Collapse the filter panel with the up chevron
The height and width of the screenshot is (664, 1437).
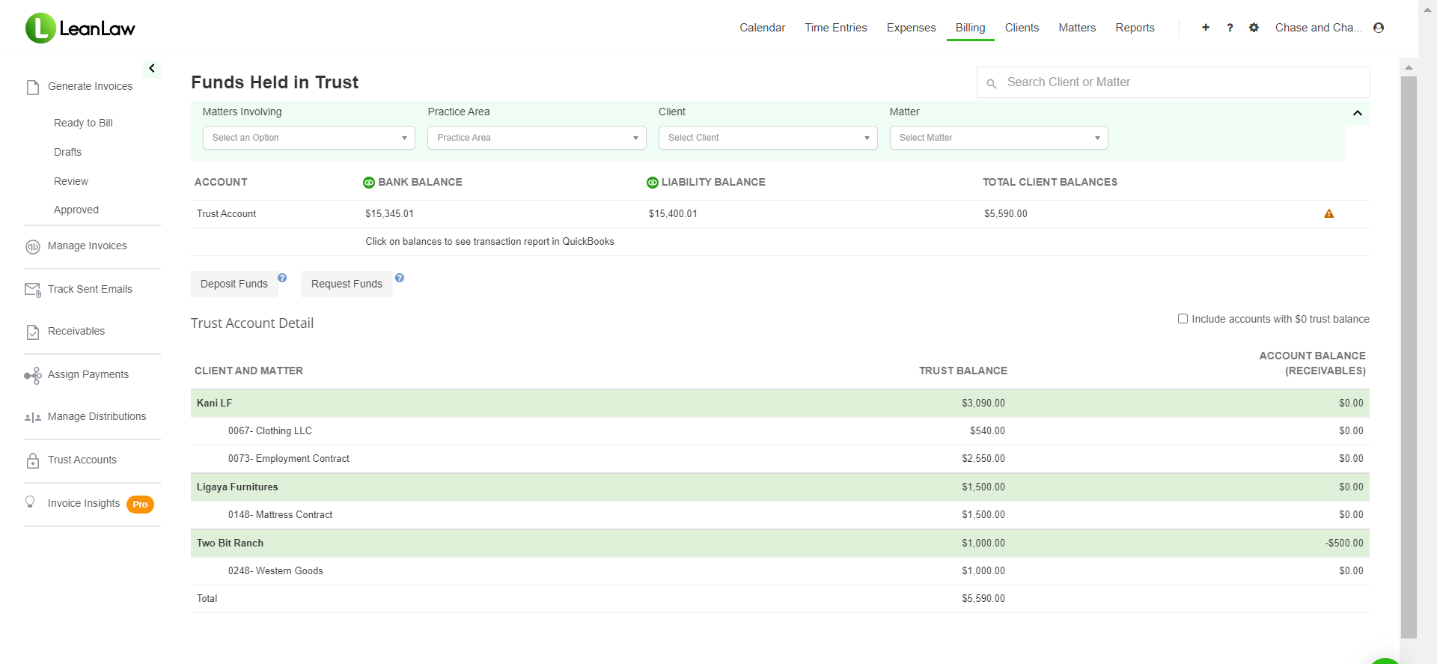pos(1358,113)
